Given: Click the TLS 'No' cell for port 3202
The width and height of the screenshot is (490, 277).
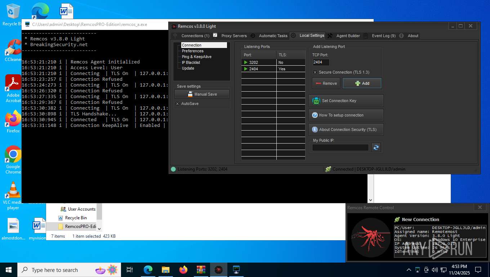Looking at the screenshot, I should [291, 62].
